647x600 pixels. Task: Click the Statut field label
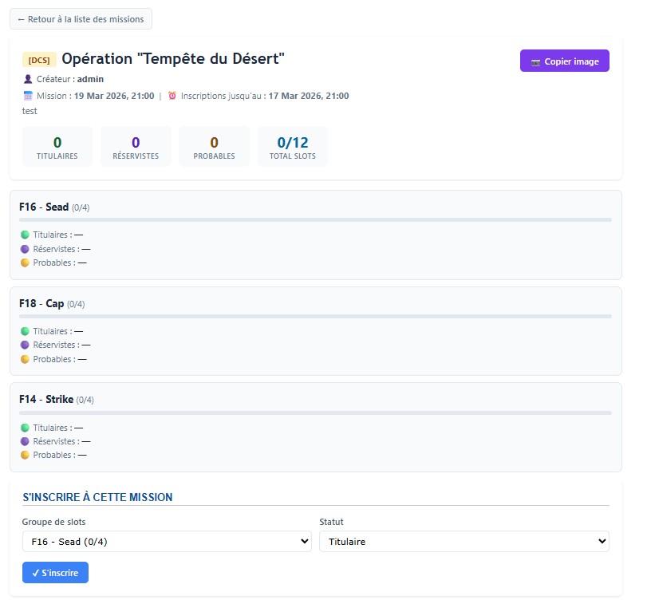331,522
